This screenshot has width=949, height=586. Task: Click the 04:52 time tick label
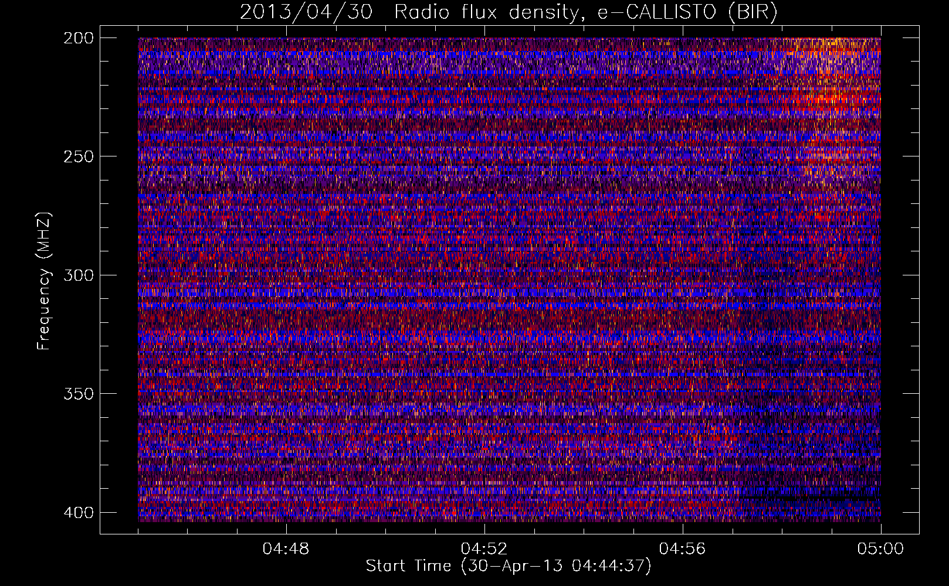tap(484, 549)
